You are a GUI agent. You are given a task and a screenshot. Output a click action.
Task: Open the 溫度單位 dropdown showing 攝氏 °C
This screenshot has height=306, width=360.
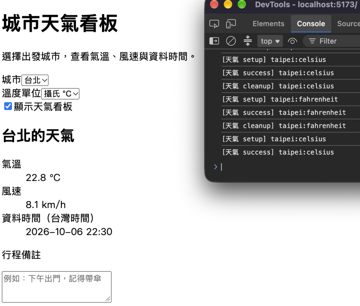(x=60, y=94)
